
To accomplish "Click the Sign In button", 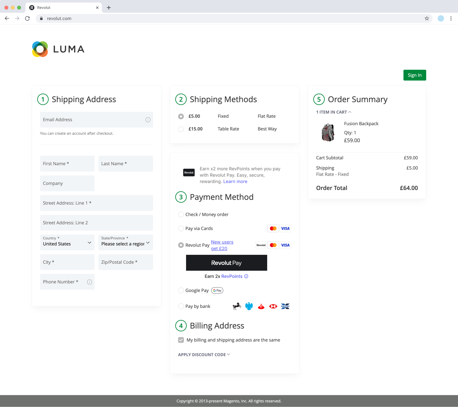I will 415,75.
